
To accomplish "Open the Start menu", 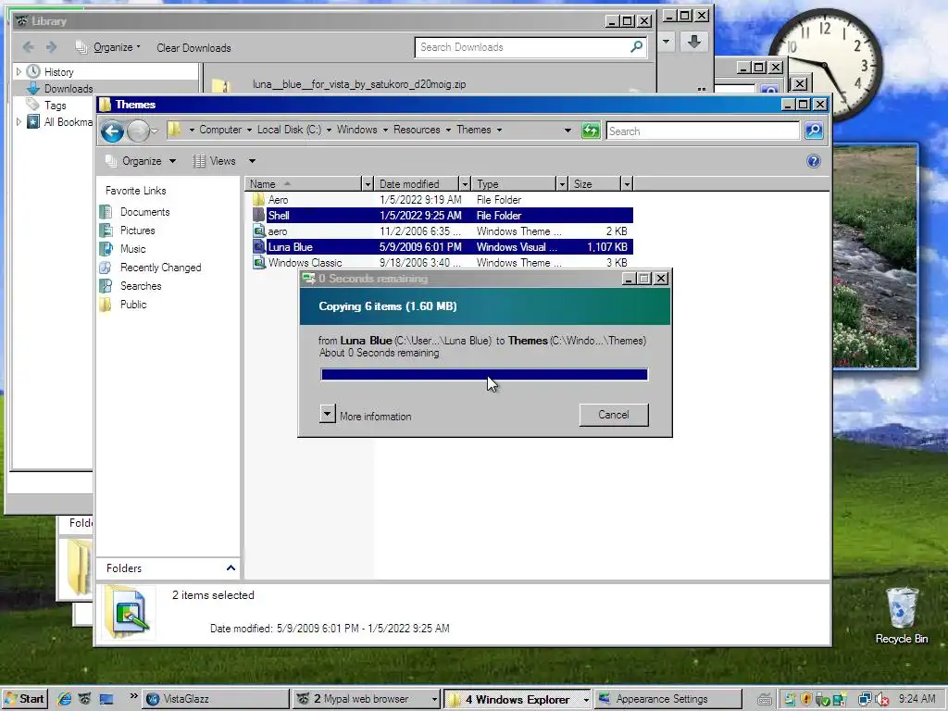I will pos(24,699).
